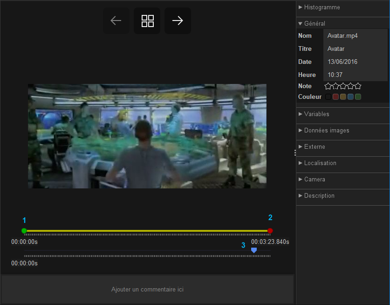This screenshot has height=305, width=390.
Task: Click the comment field to add a note
Action: click(x=147, y=289)
